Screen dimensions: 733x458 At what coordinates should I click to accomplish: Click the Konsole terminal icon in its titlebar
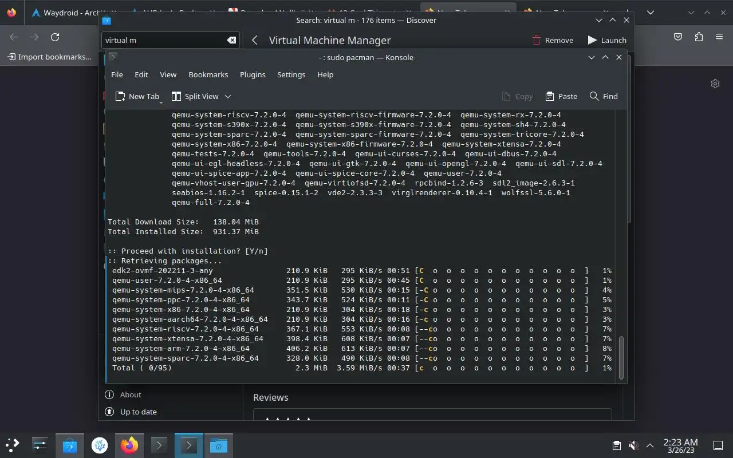113,57
